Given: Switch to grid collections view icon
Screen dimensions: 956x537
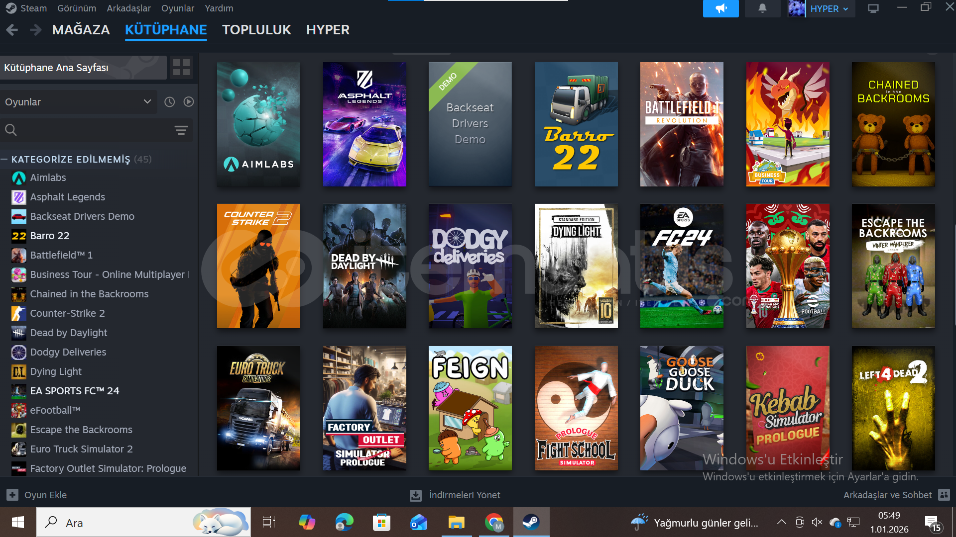Looking at the screenshot, I should 181,67.
